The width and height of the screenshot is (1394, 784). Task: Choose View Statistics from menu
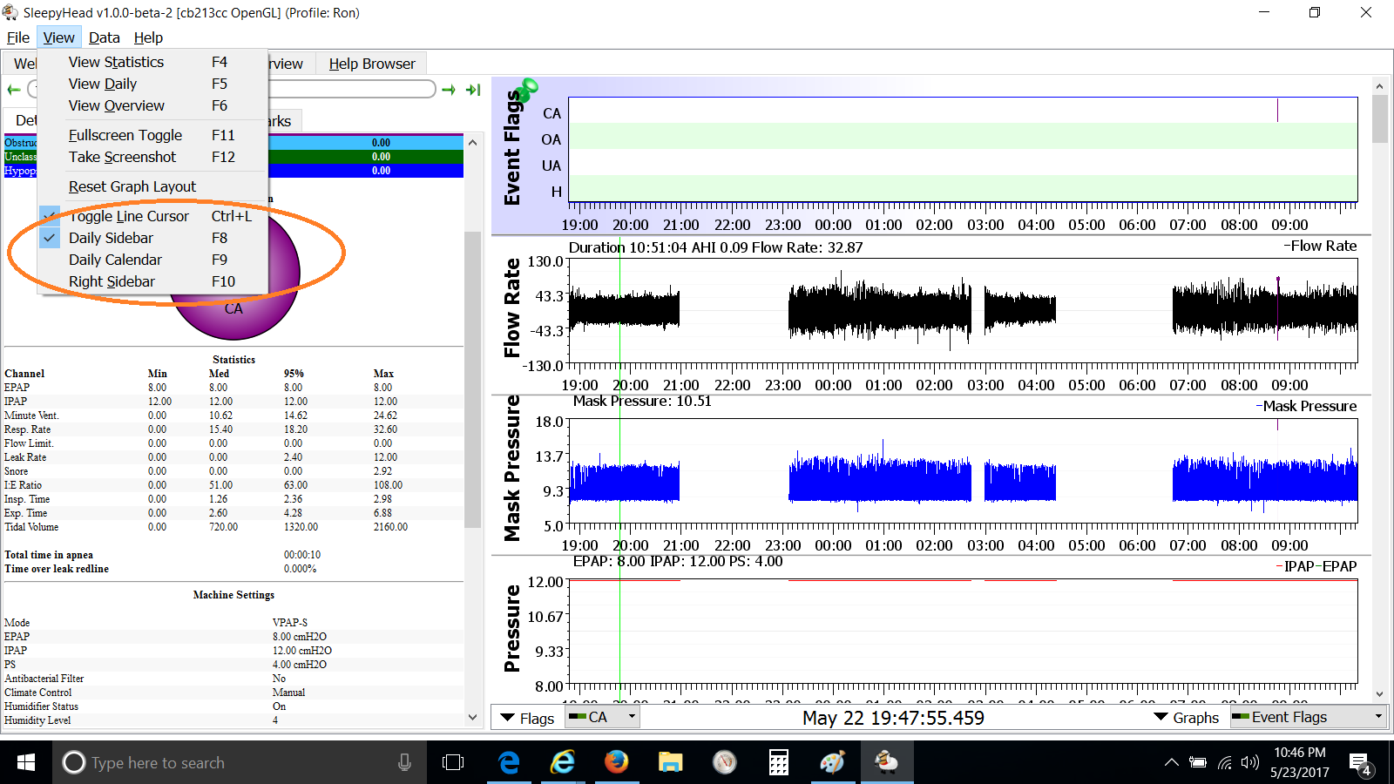coord(152,62)
